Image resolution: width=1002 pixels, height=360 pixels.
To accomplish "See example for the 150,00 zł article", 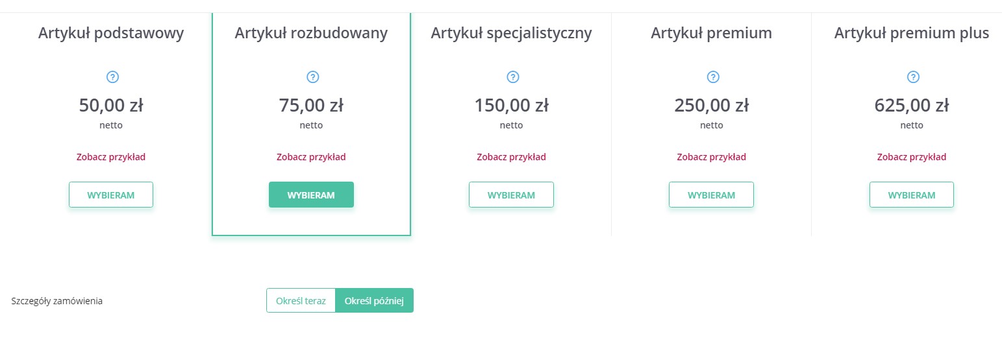I will 511,157.
